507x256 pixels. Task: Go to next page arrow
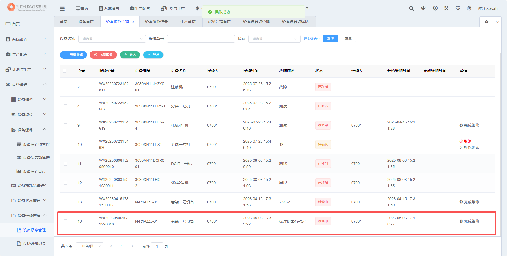click(x=132, y=246)
